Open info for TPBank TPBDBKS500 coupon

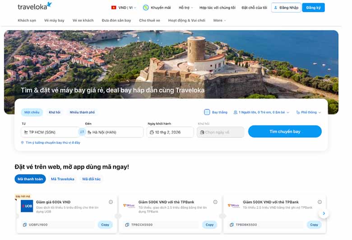(320, 202)
